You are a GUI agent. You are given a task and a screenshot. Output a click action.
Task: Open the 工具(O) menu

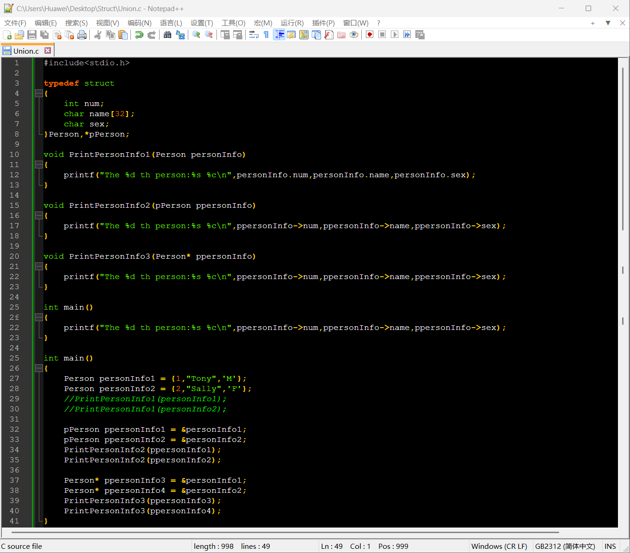click(x=234, y=23)
